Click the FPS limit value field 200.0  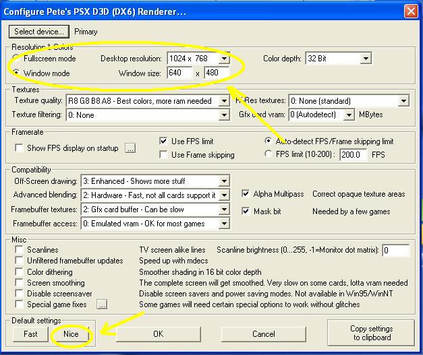[x=353, y=155]
